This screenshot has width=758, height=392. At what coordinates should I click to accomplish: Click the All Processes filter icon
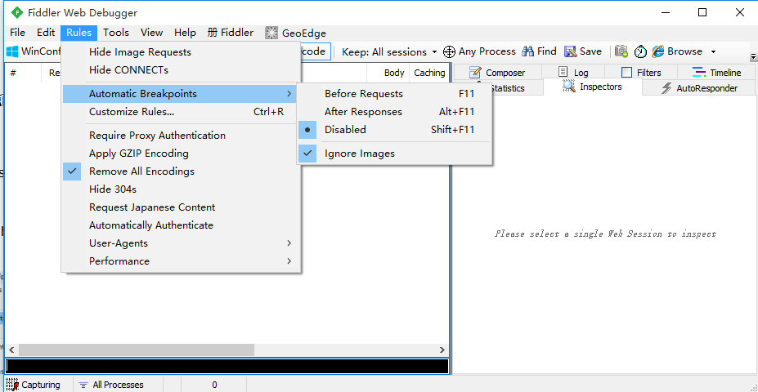click(x=83, y=385)
